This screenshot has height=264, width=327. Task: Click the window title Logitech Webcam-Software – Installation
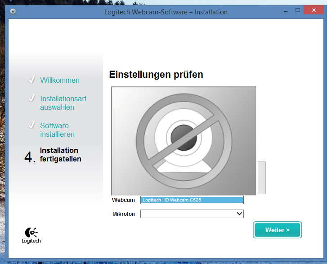pos(166,12)
